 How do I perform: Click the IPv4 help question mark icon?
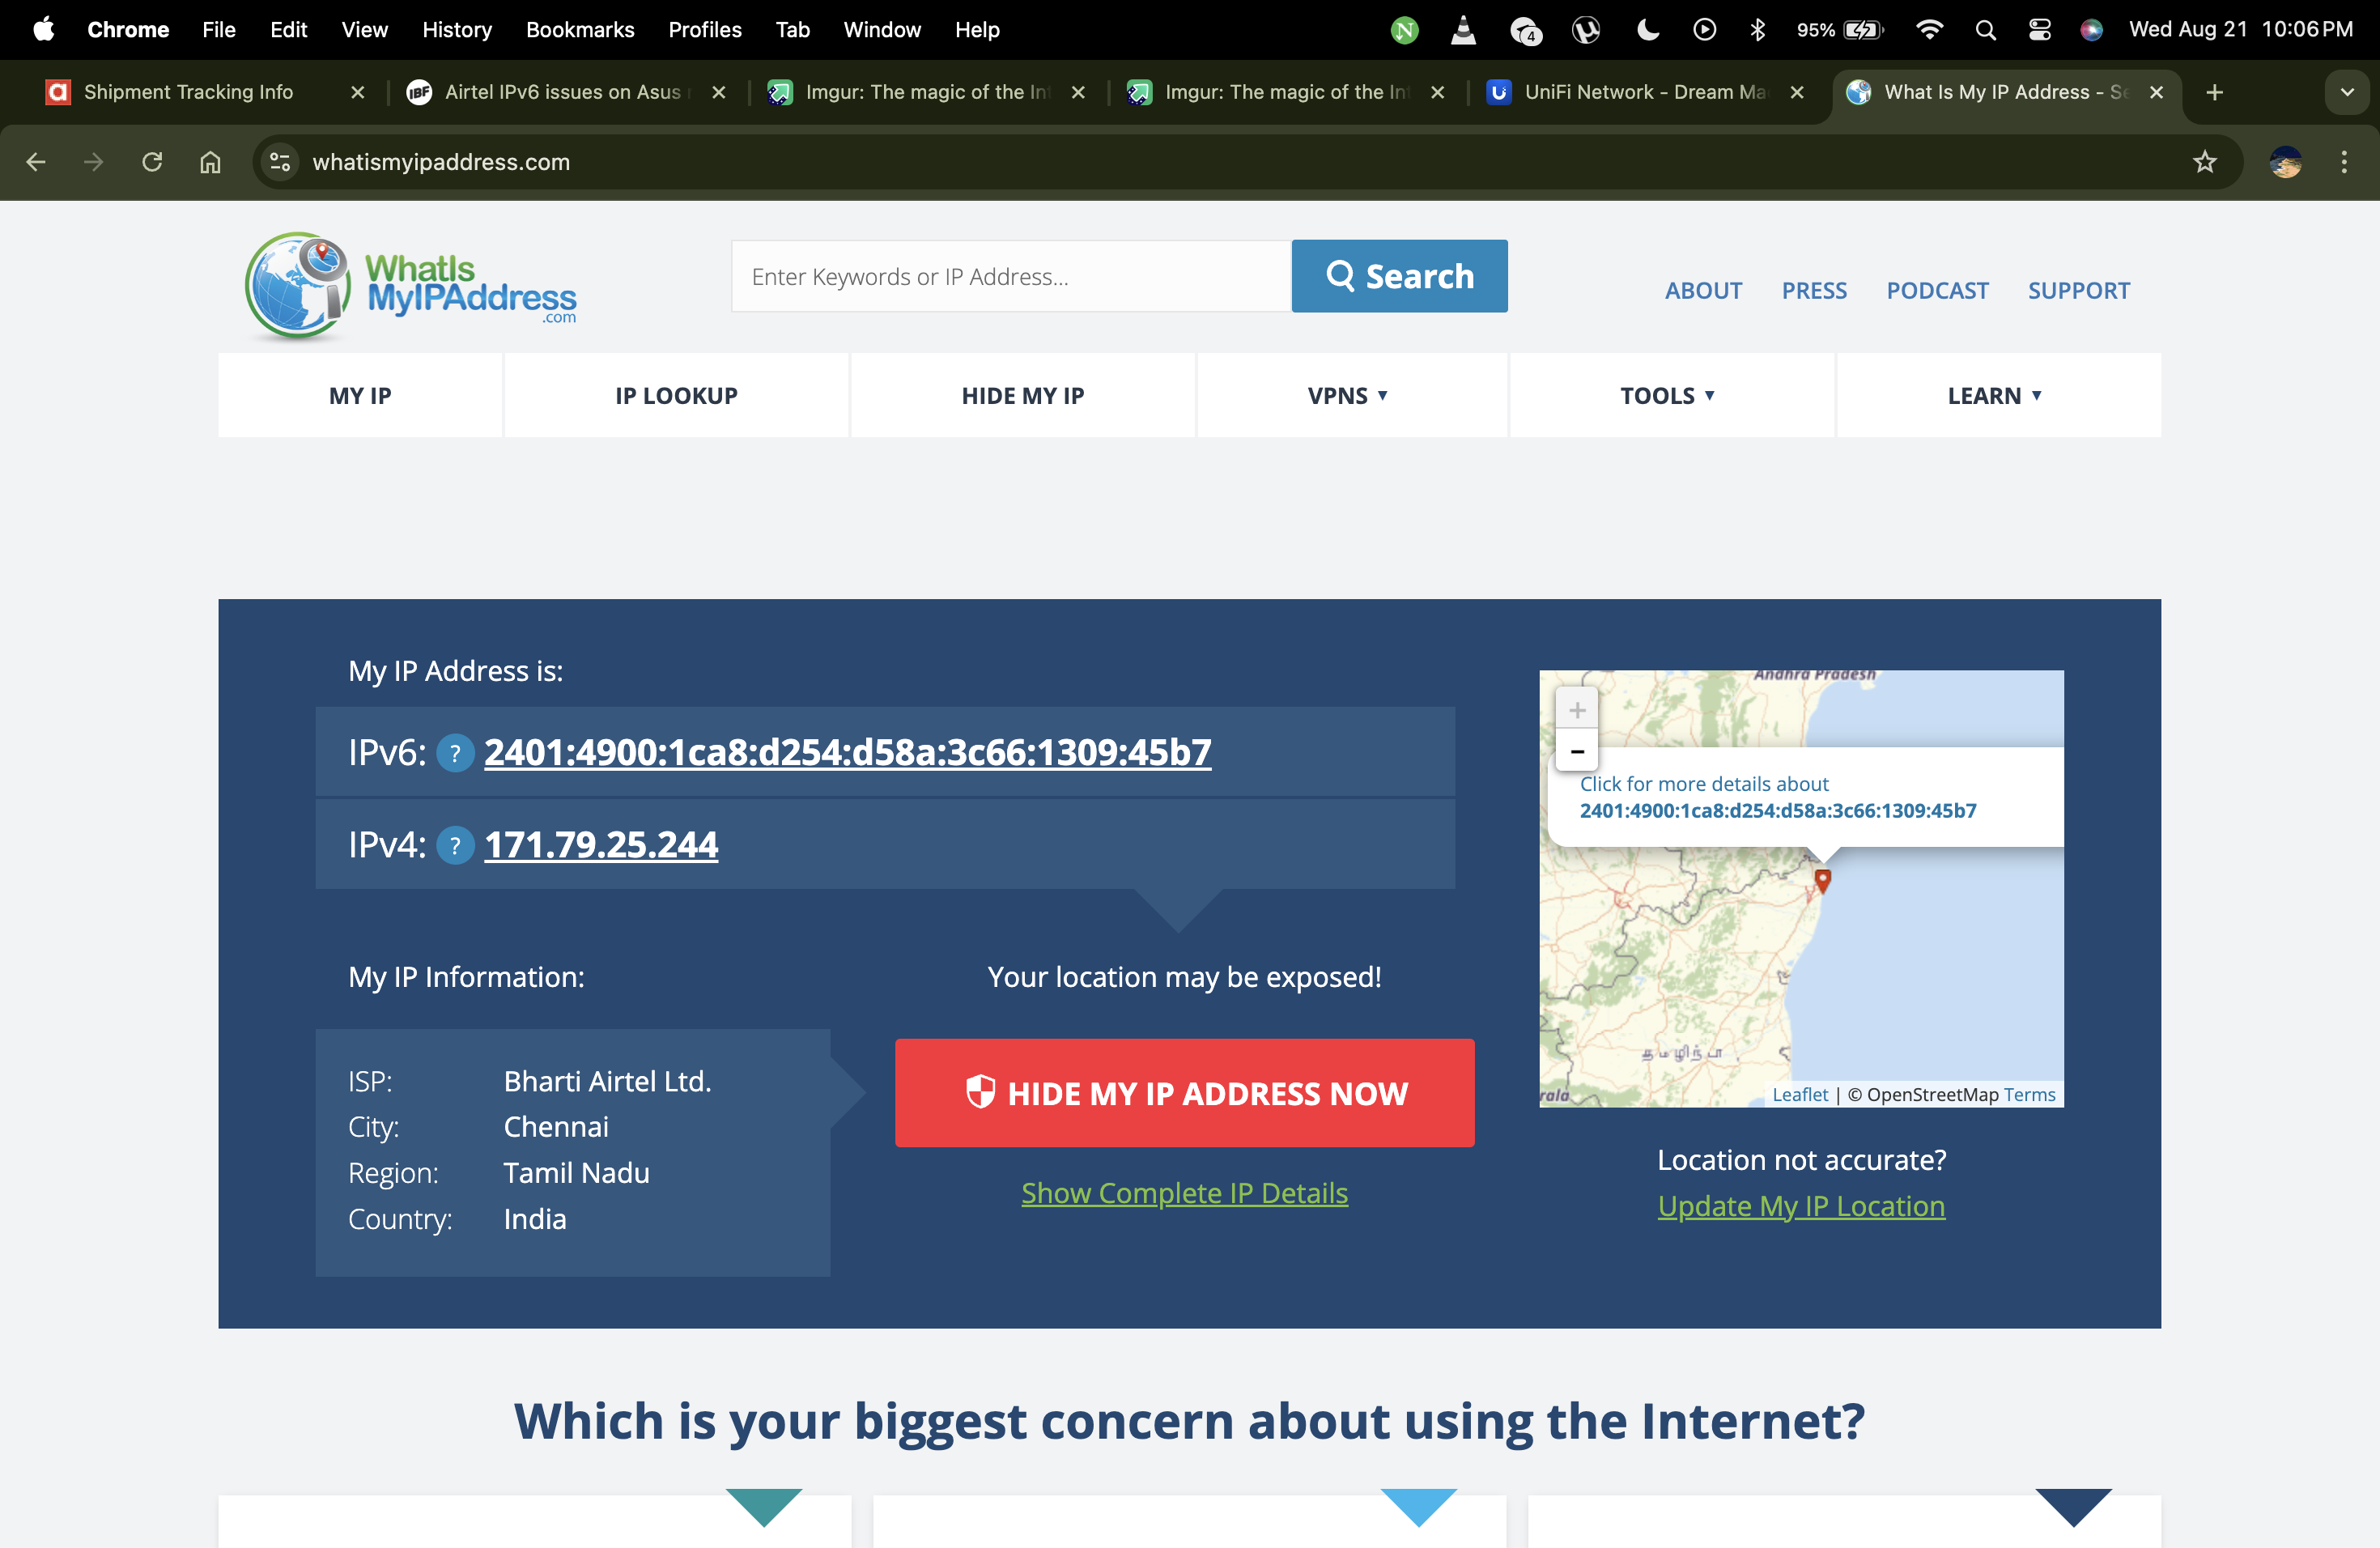pos(455,846)
